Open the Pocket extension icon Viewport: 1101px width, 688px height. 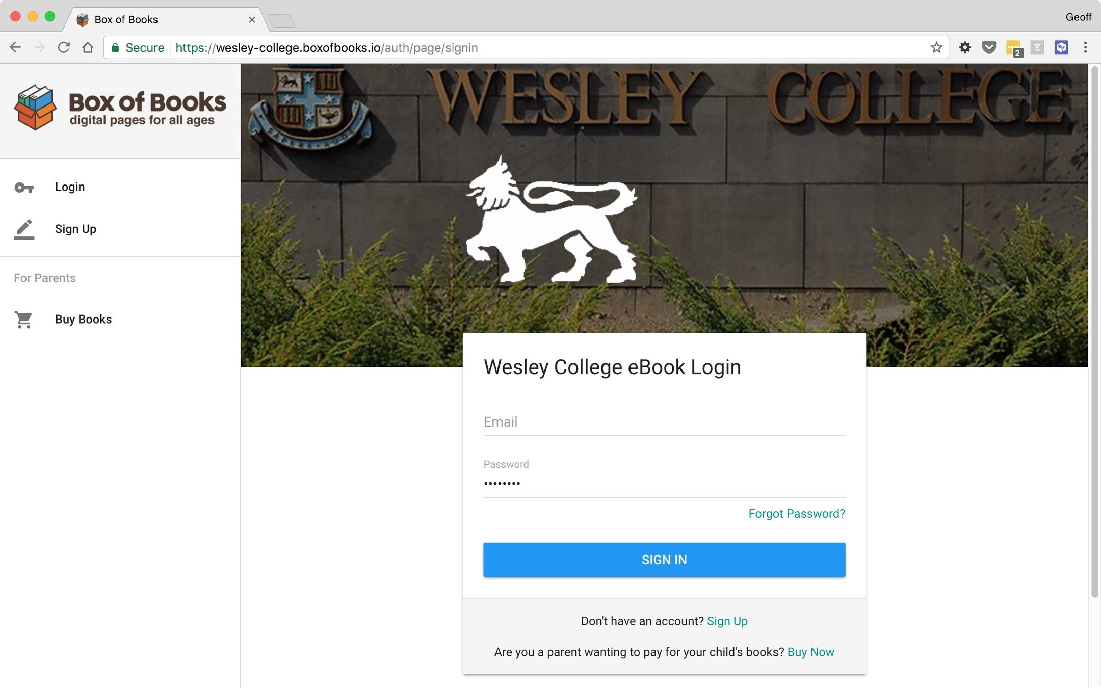pyautogui.click(x=989, y=47)
